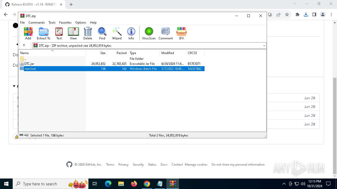Screen dimensions: 337x189
Task: Open a new Chrome tab
Action: tap(71, 4)
